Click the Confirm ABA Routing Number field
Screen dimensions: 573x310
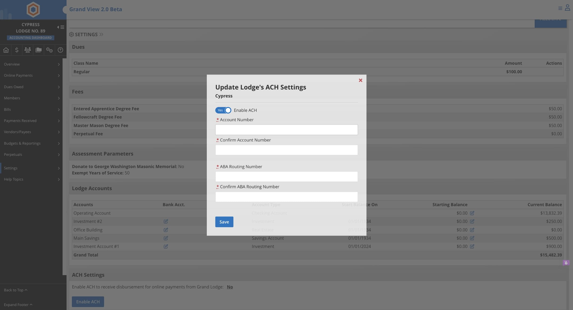[286, 197]
